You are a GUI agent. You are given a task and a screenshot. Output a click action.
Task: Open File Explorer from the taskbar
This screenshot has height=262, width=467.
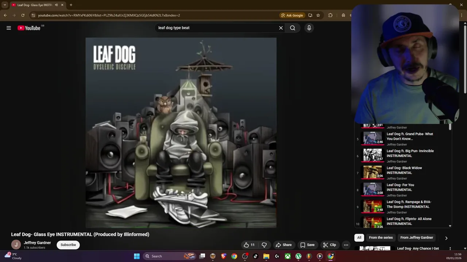(x=266, y=256)
